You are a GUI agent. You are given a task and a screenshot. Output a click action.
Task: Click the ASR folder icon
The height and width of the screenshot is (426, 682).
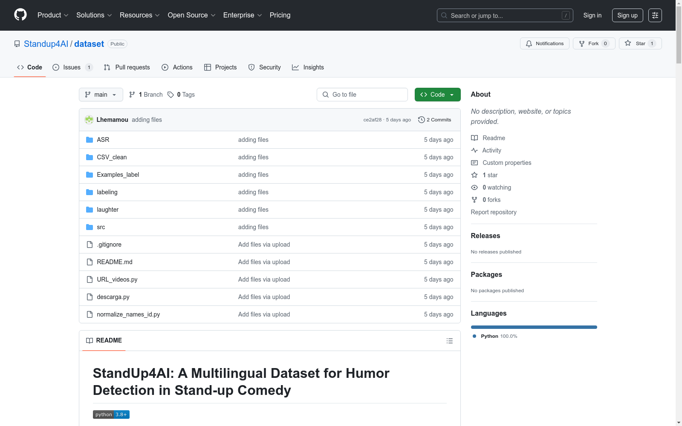pos(90,140)
